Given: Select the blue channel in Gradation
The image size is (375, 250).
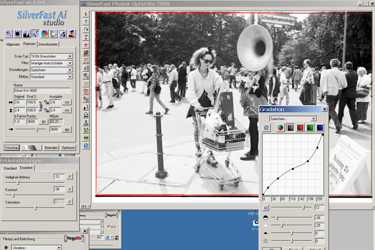Looking at the screenshot, I should pos(320,127).
